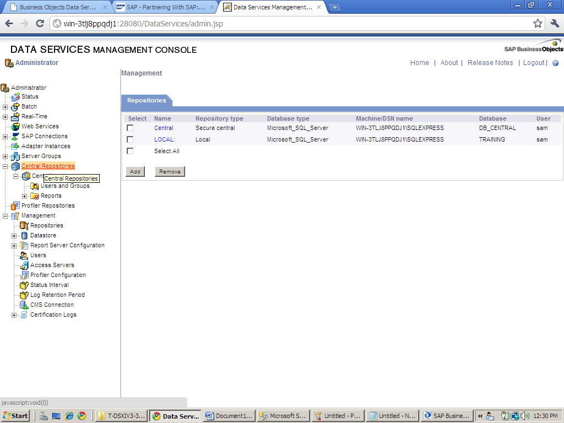
Task: Collapse the Central Repositories node
Action: click(x=5, y=166)
